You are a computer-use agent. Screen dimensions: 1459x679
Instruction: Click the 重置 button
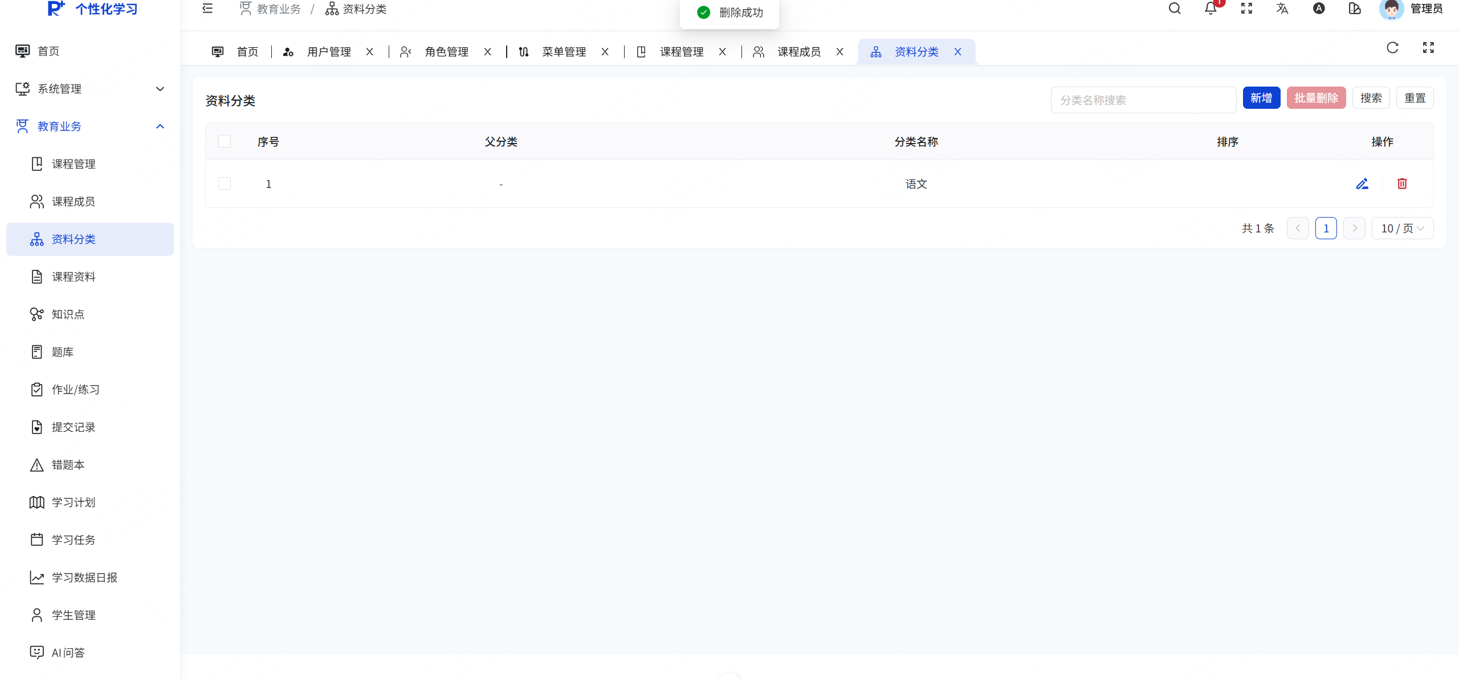1415,98
